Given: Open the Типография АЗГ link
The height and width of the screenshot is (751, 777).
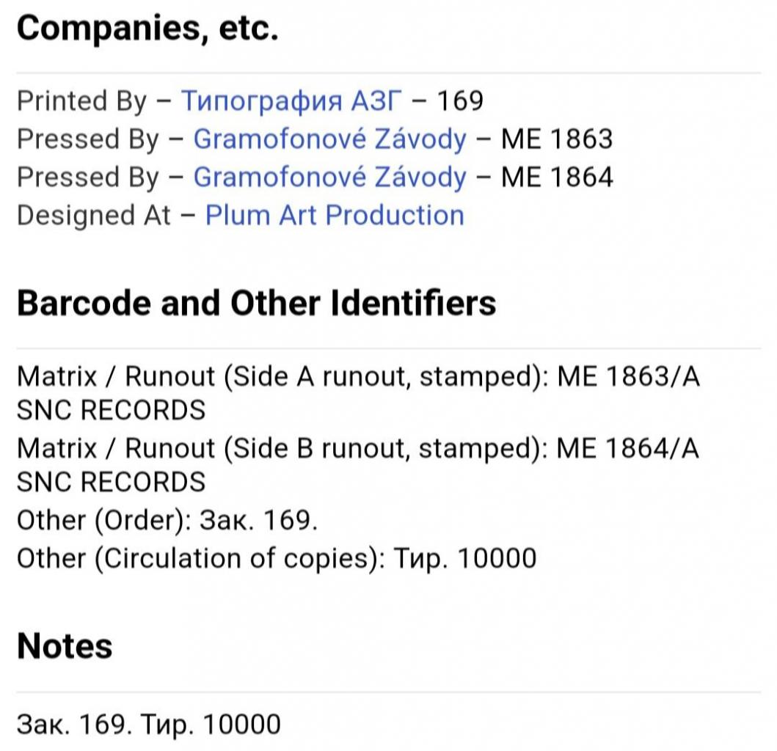Looking at the screenshot, I should click(291, 101).
